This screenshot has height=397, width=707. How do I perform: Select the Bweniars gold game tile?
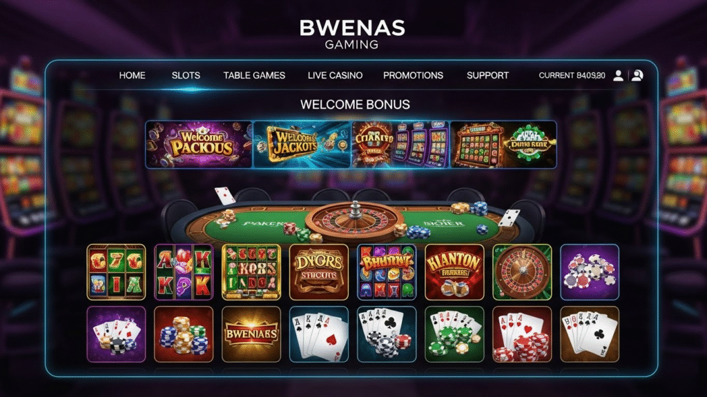tap(251, 334)
